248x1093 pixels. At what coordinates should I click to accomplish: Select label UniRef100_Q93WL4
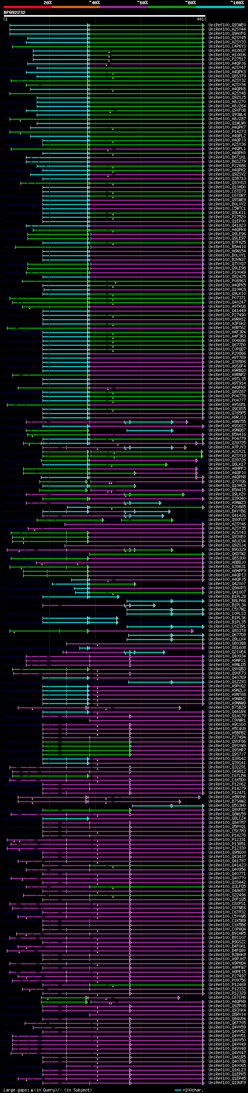tap(227, 114)
